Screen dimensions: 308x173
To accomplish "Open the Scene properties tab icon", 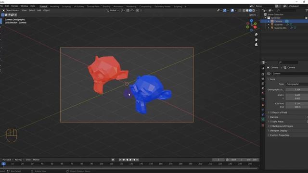I will (x=263, y=88).
